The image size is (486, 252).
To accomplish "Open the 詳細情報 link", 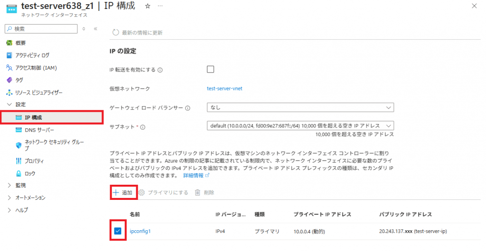I will click(x=196, y=176).
